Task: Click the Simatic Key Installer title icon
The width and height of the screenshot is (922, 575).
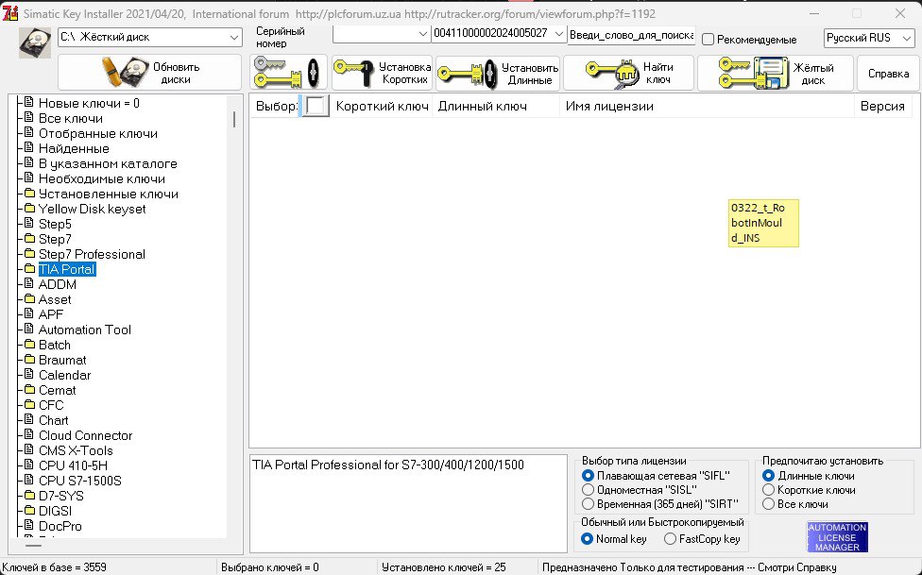Action: 10,13
